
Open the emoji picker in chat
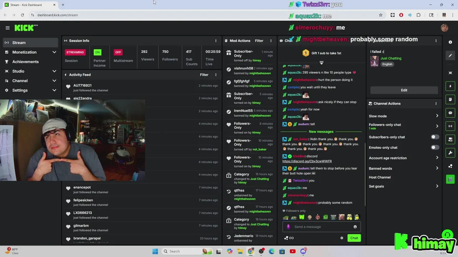click(355, 227)
